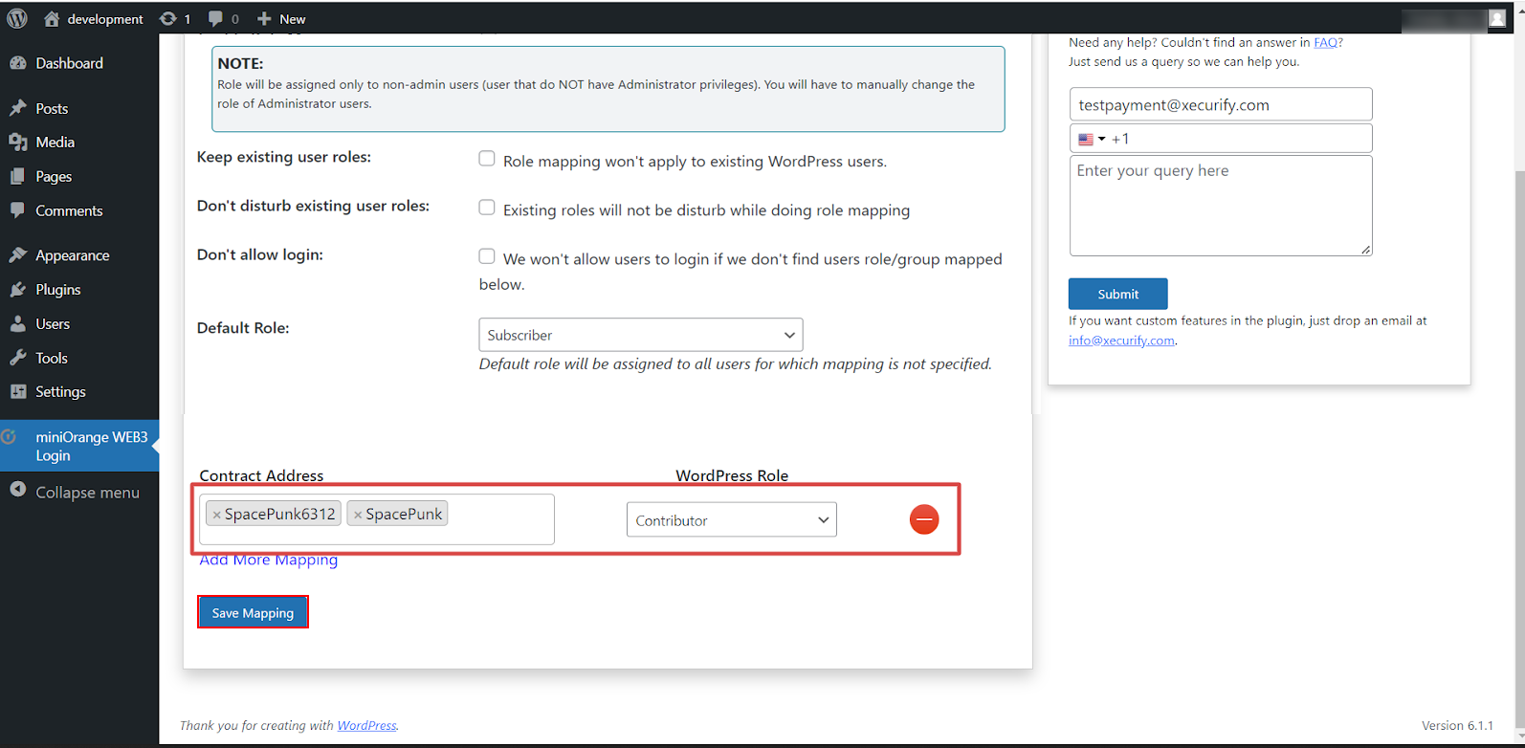The height and width of the screenshot is (748, 1525).
Task: Click the plus icon for New
Action: [x=265, y=19]
